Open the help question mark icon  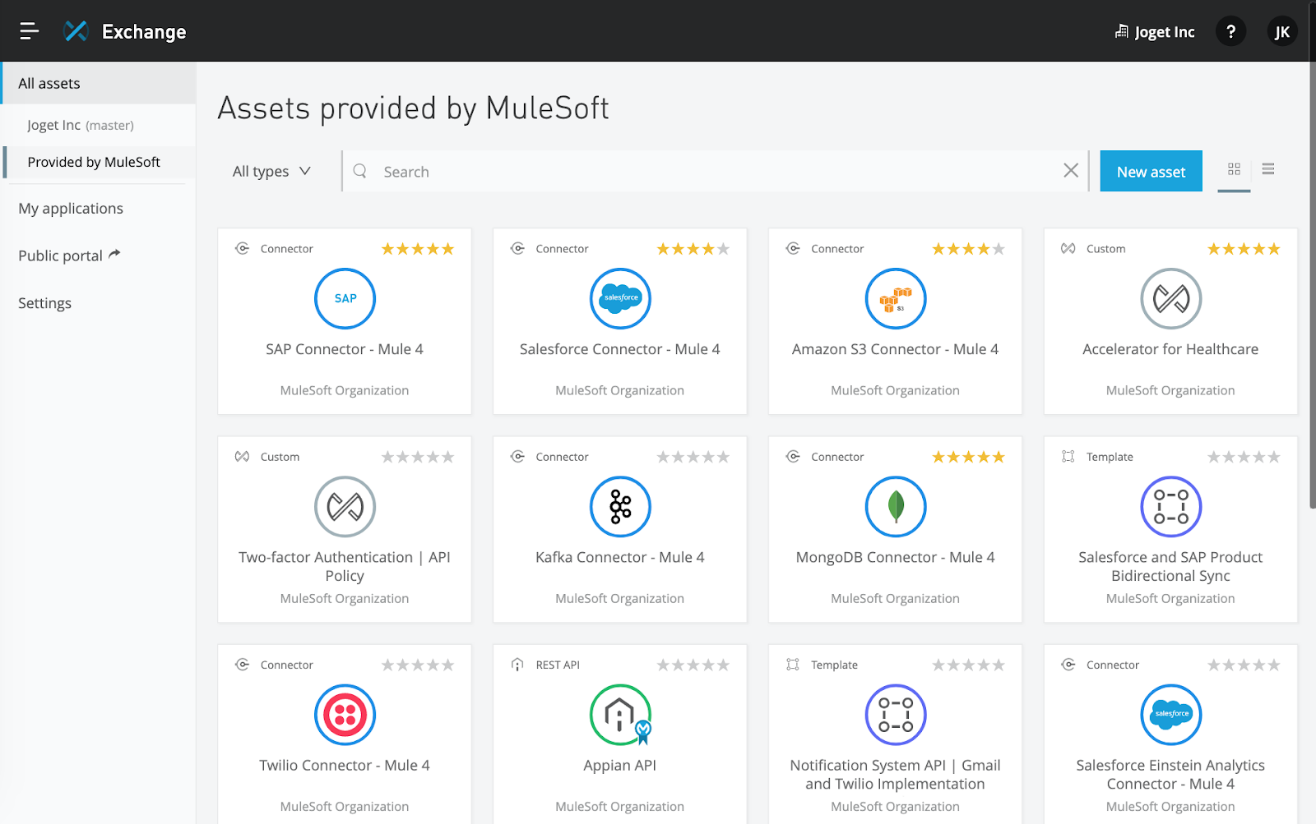[x=1230, y=31]
